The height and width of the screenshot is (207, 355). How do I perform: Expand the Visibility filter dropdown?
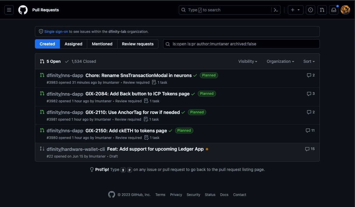(248, 61)
